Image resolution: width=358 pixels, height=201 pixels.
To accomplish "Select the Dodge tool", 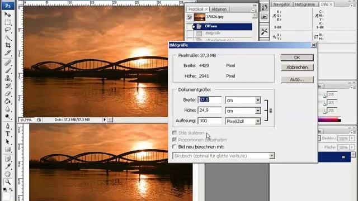I will (8, 117).
